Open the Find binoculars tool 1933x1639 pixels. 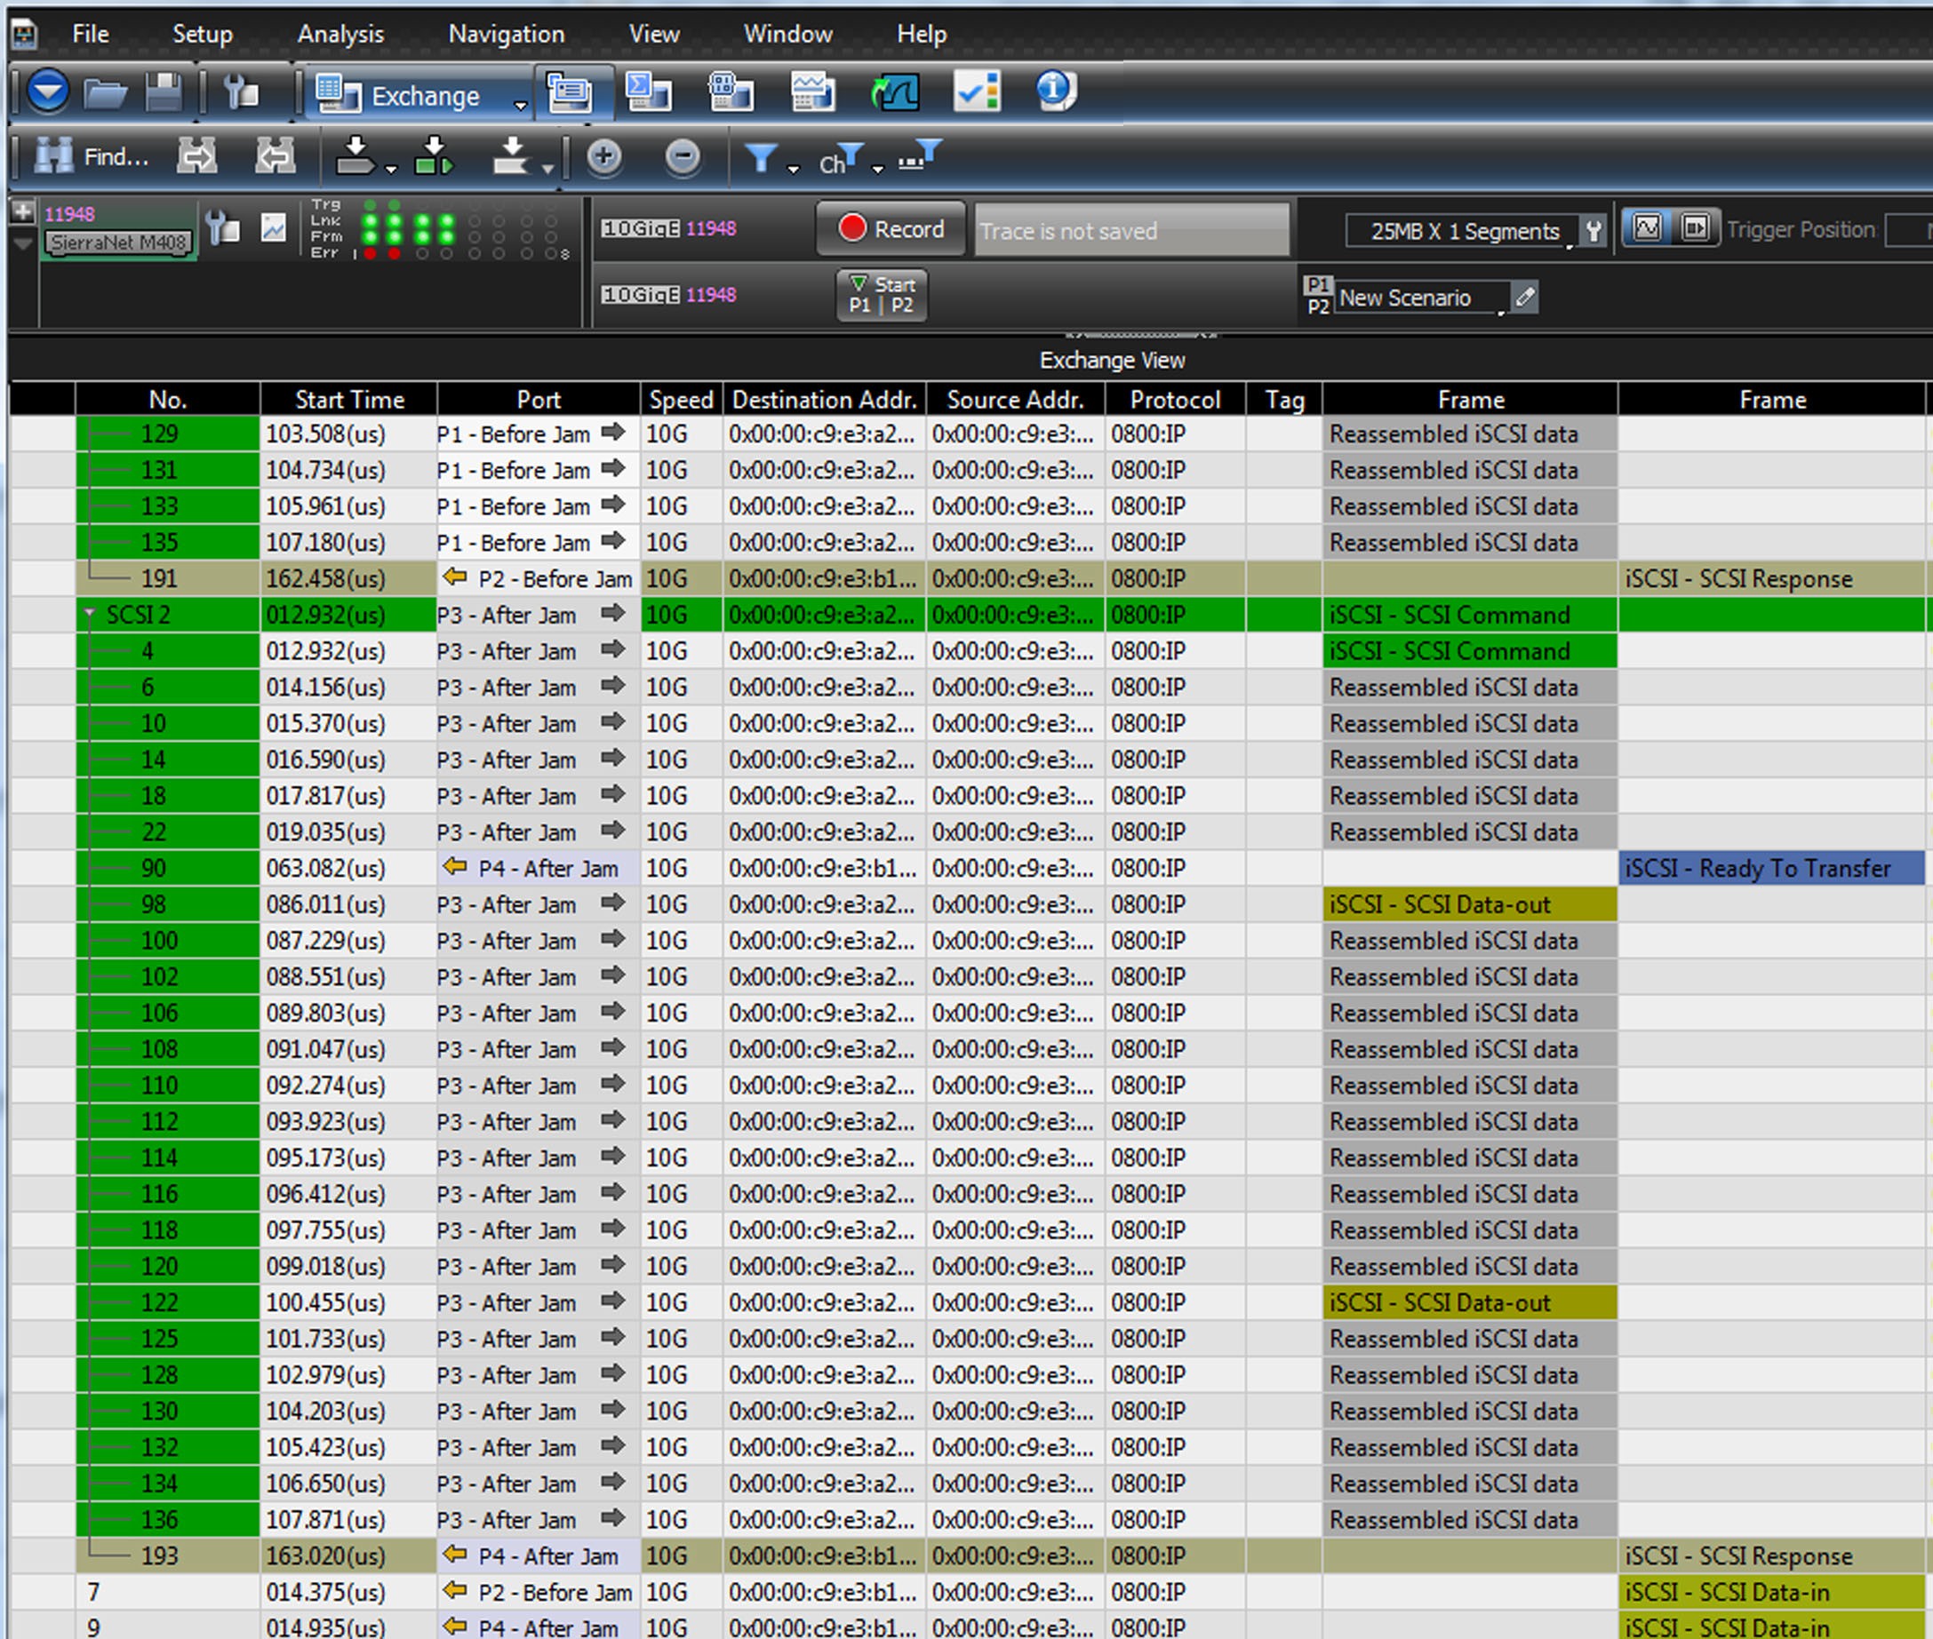[91, 157]
